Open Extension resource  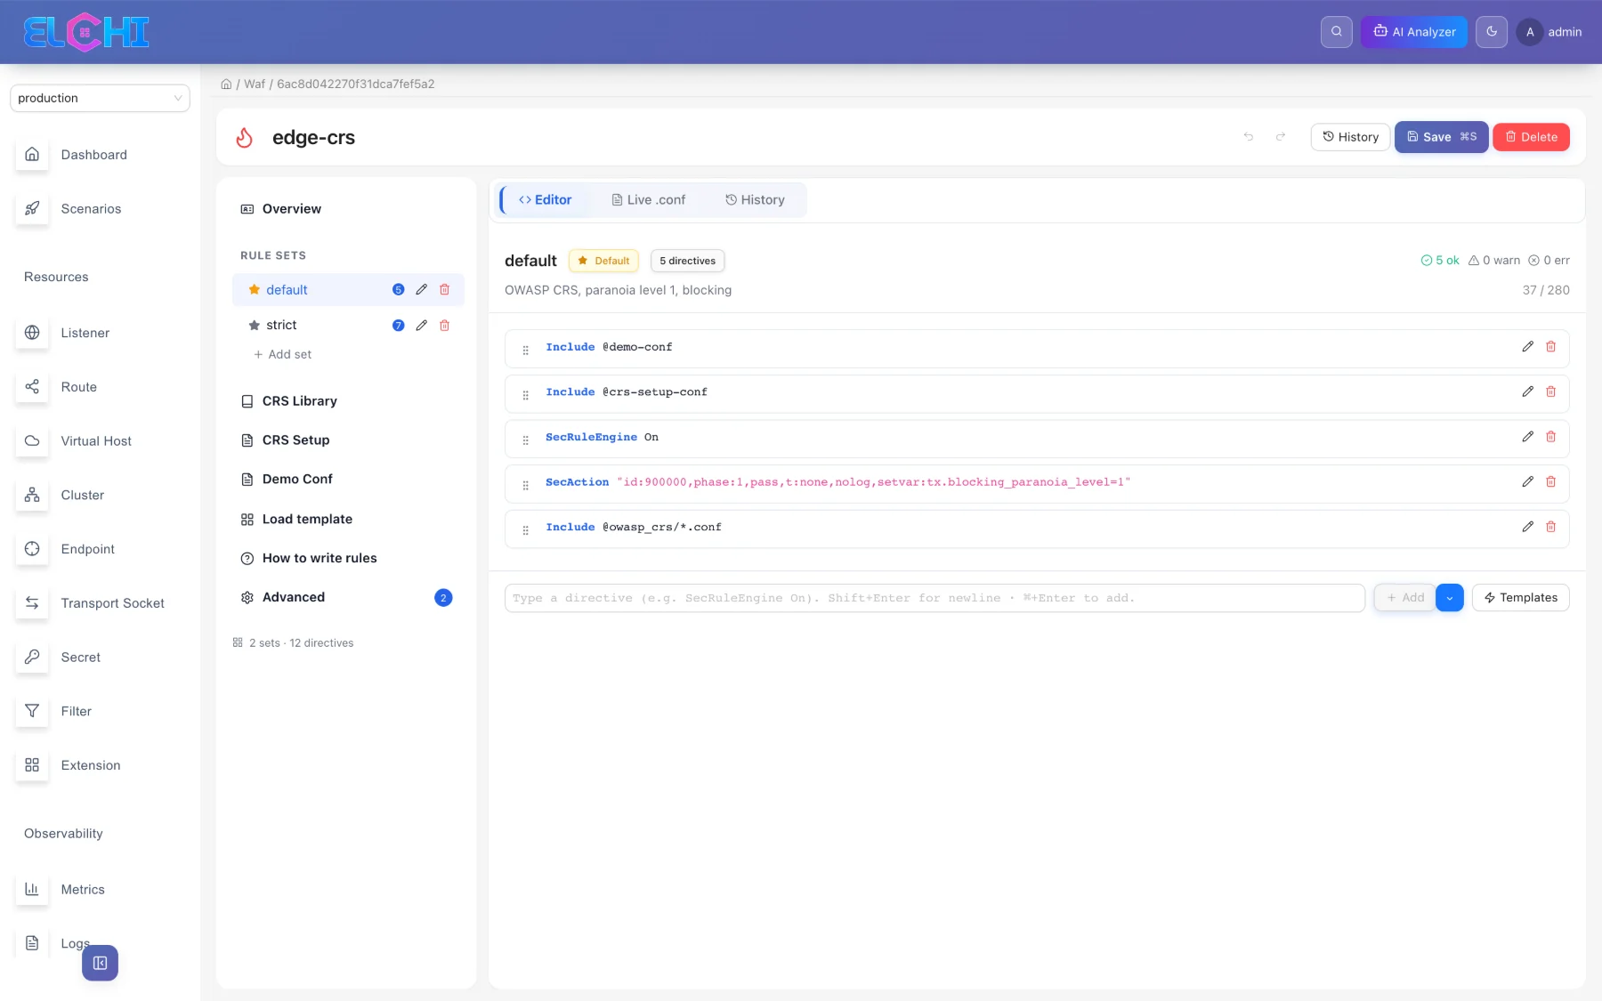tap(90, 765)
